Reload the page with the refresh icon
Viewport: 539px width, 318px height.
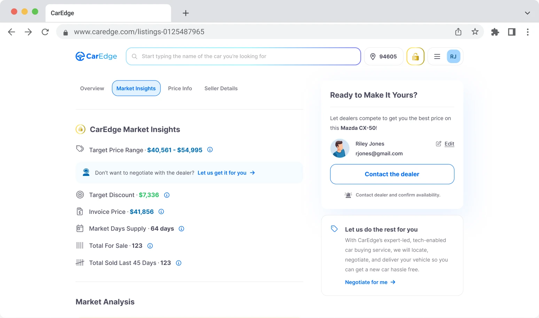click(45, 32)
